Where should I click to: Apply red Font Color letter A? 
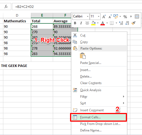(x=103, y=23)
